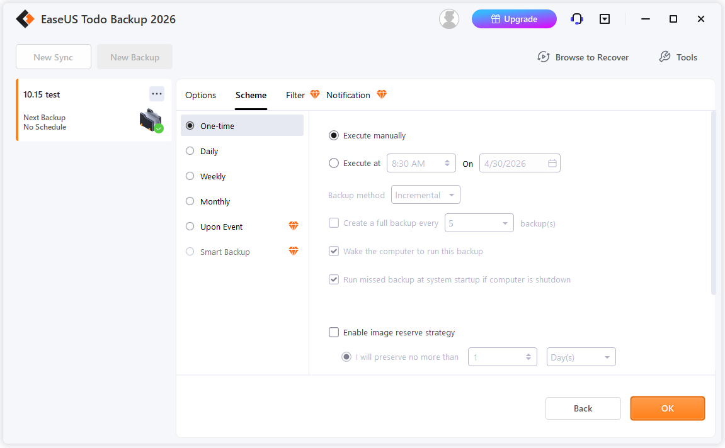Choose Execute manually radio button
Image resolution: width=725 pixels, height=448 pixels.
(333, 135)
